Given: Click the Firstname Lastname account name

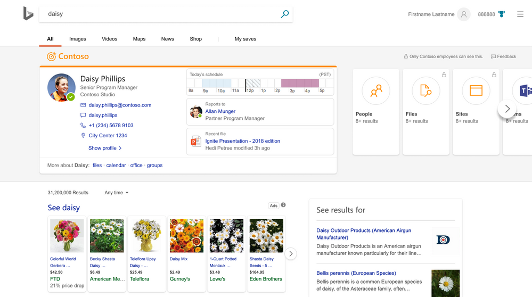Looking at the screenshot, I should [x=431, y=14].
